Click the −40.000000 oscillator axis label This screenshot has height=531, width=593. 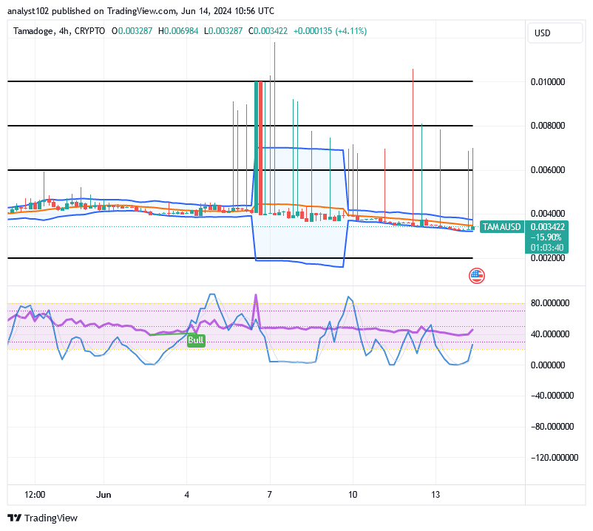[552, 396]
